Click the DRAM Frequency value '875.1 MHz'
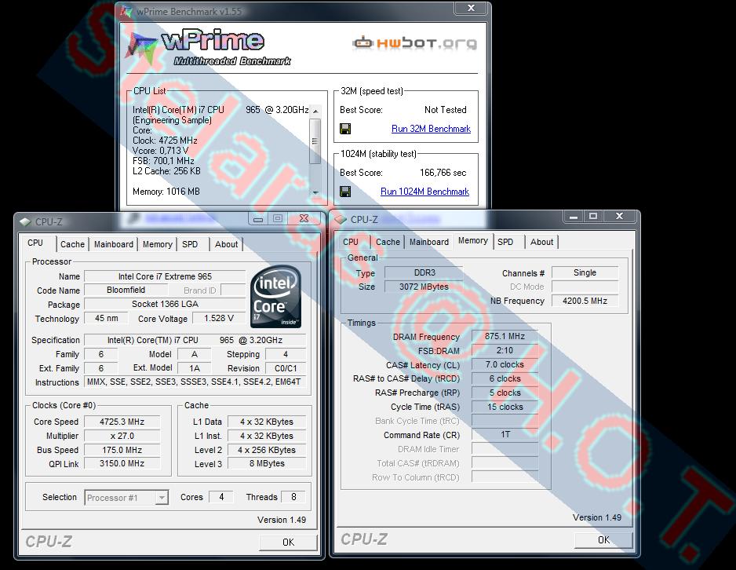 pos(505,336)
